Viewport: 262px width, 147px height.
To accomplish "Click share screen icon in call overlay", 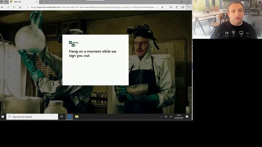I will pyautogui.click(x=241, y=33).
